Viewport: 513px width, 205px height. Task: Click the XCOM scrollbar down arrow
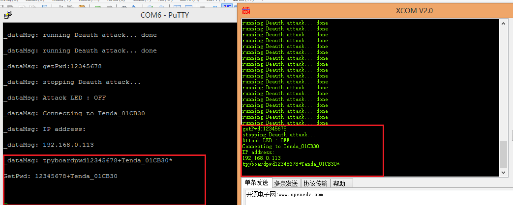504,173
